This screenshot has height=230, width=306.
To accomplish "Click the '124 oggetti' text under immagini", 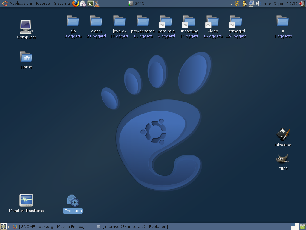I will (236, 36).
